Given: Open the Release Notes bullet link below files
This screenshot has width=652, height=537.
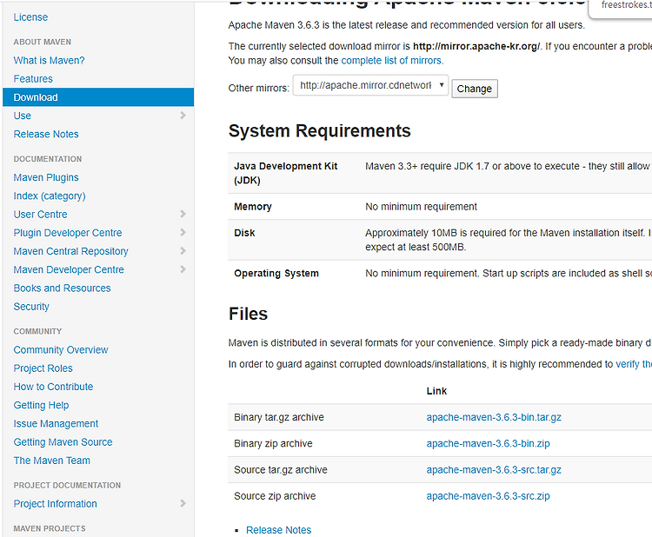Looking at the screenshot, I should click(x=278, y=529).
